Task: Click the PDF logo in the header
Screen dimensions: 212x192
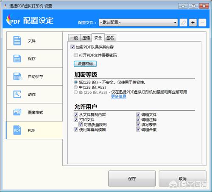Action: tap(13, 20)
